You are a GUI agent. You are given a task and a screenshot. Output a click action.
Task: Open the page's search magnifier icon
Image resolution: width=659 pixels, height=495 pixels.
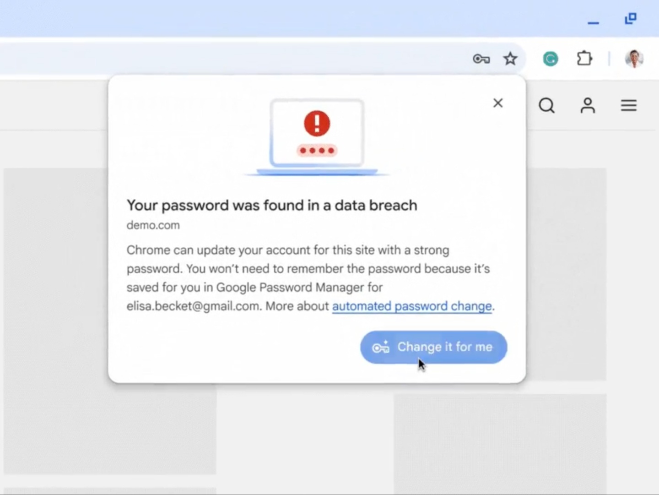[546, 106]
